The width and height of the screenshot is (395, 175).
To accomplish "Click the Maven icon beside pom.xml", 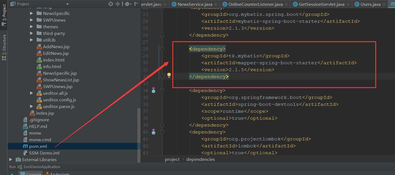I will 25,146.
